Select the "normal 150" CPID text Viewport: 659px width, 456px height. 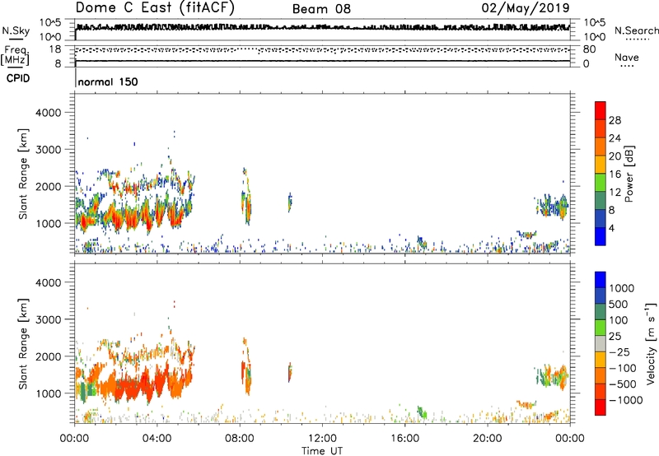click(x=108, y=81)
